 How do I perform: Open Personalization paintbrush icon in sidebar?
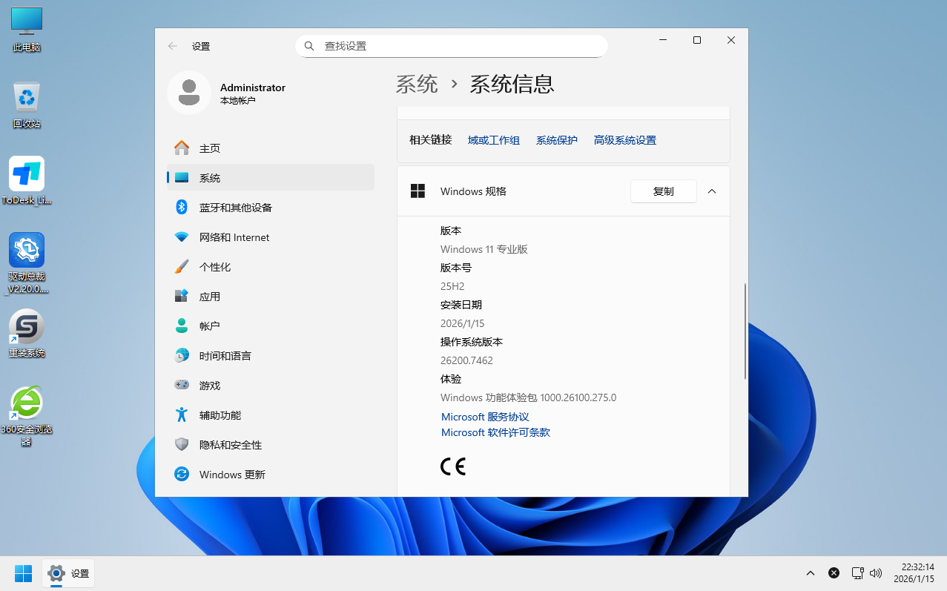point(182,267)
